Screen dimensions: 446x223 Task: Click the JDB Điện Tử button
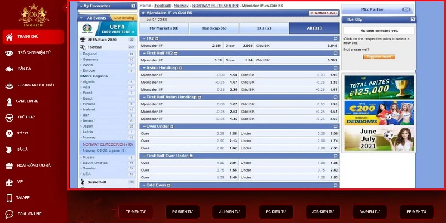323,212
